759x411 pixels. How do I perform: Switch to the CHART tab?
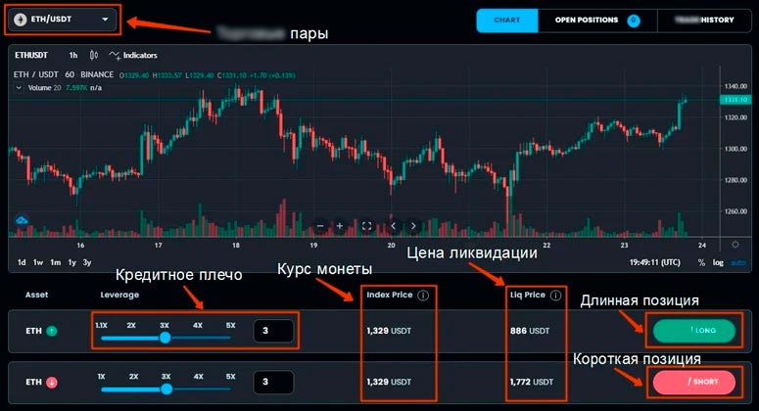(506, 21)
